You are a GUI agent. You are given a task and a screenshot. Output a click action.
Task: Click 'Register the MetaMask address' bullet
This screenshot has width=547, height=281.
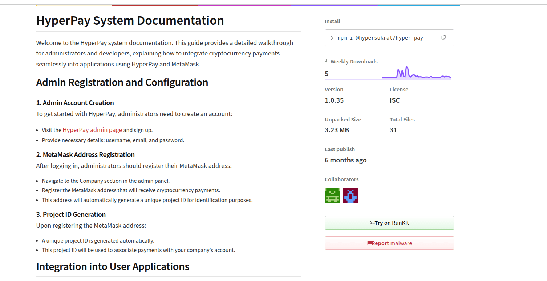tap(131, 190)
